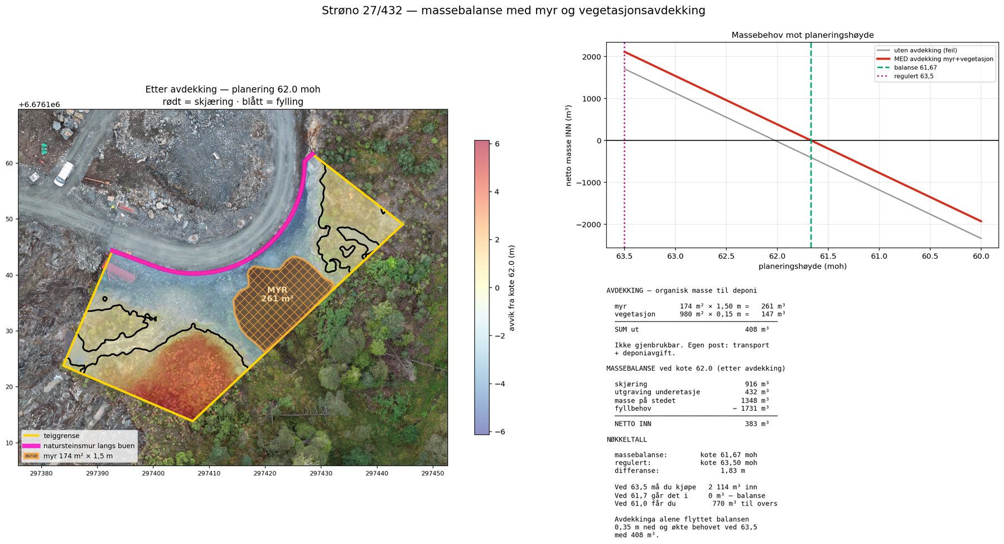
Task: Select the magenta natursteinsmur legend swatch
Action: (31, 446)
